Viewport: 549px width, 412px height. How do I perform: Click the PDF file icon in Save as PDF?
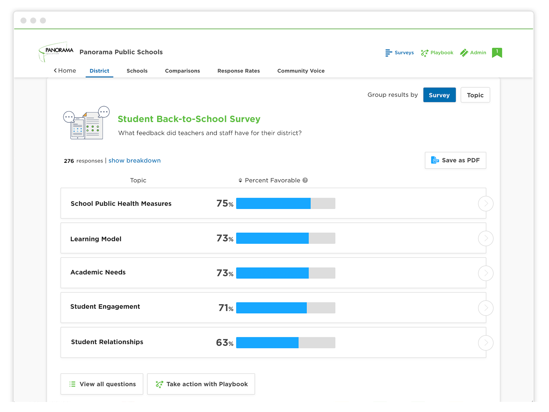coord(435,160)
